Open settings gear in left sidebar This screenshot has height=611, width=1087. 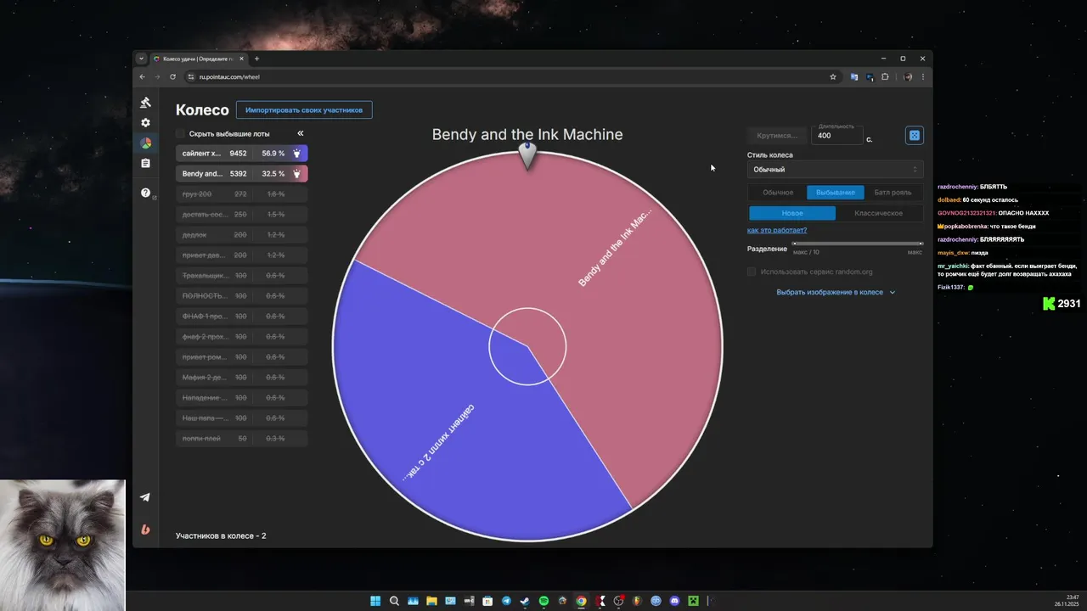coord(145,123)
